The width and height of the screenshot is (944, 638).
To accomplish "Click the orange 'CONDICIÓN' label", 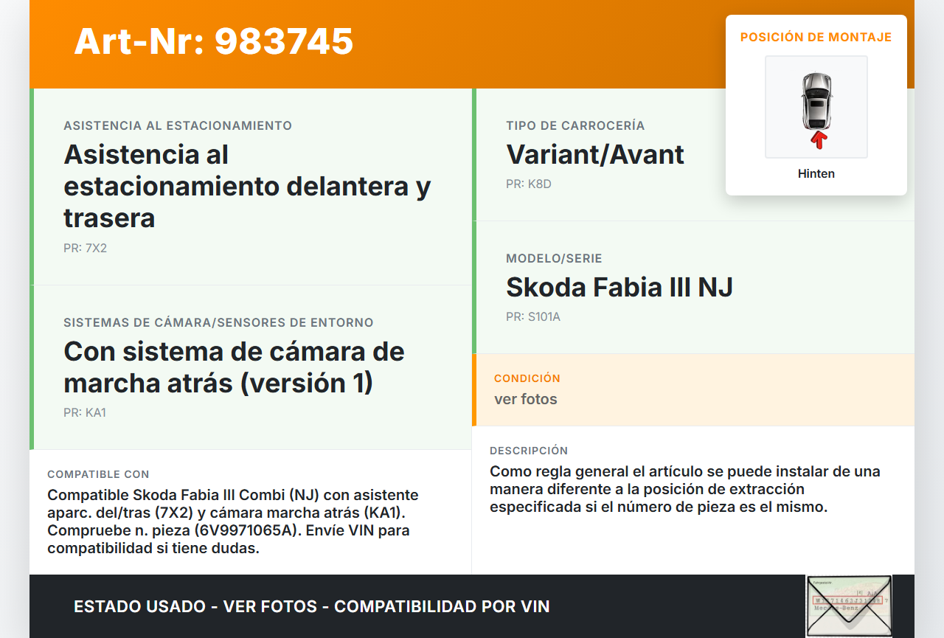I will (x=527, y=378).
